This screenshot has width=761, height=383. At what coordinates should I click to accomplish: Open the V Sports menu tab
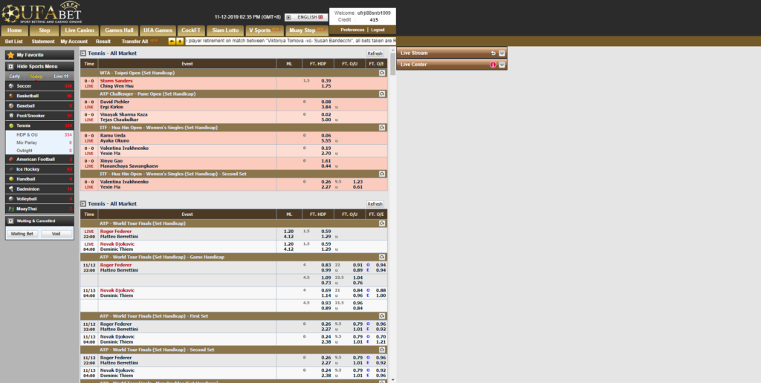click(x=265, y=30)
